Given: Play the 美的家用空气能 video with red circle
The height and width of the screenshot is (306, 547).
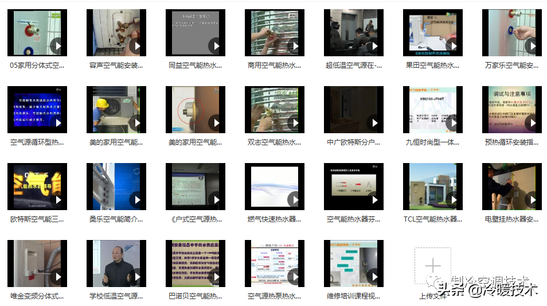Looking at the screenshot, I should pos(216,123).
